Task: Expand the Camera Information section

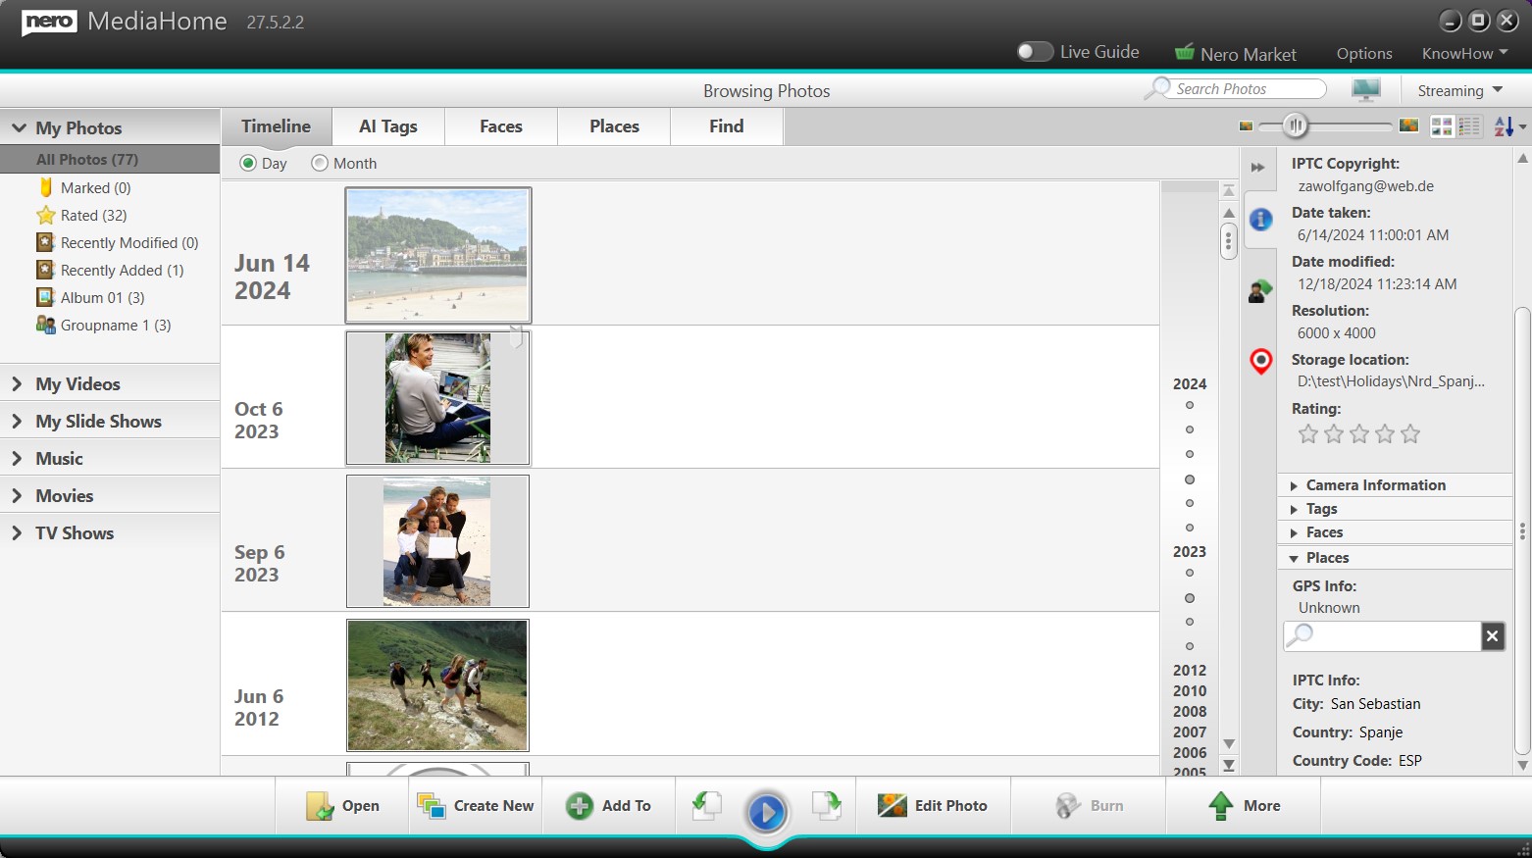Action: [1375, 485]
